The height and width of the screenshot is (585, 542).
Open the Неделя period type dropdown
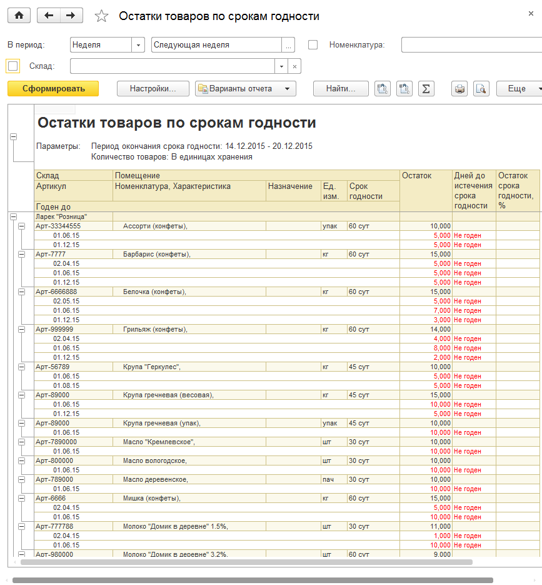pos(138,45)
